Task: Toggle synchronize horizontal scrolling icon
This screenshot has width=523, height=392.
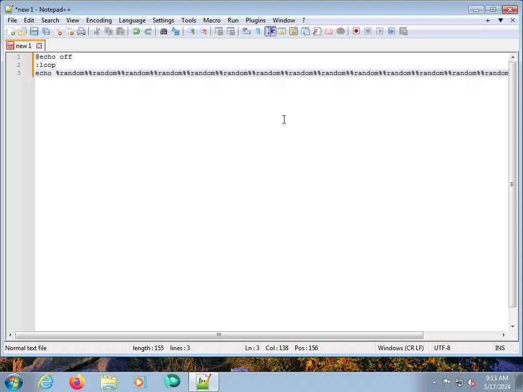Action: point(230,31)
